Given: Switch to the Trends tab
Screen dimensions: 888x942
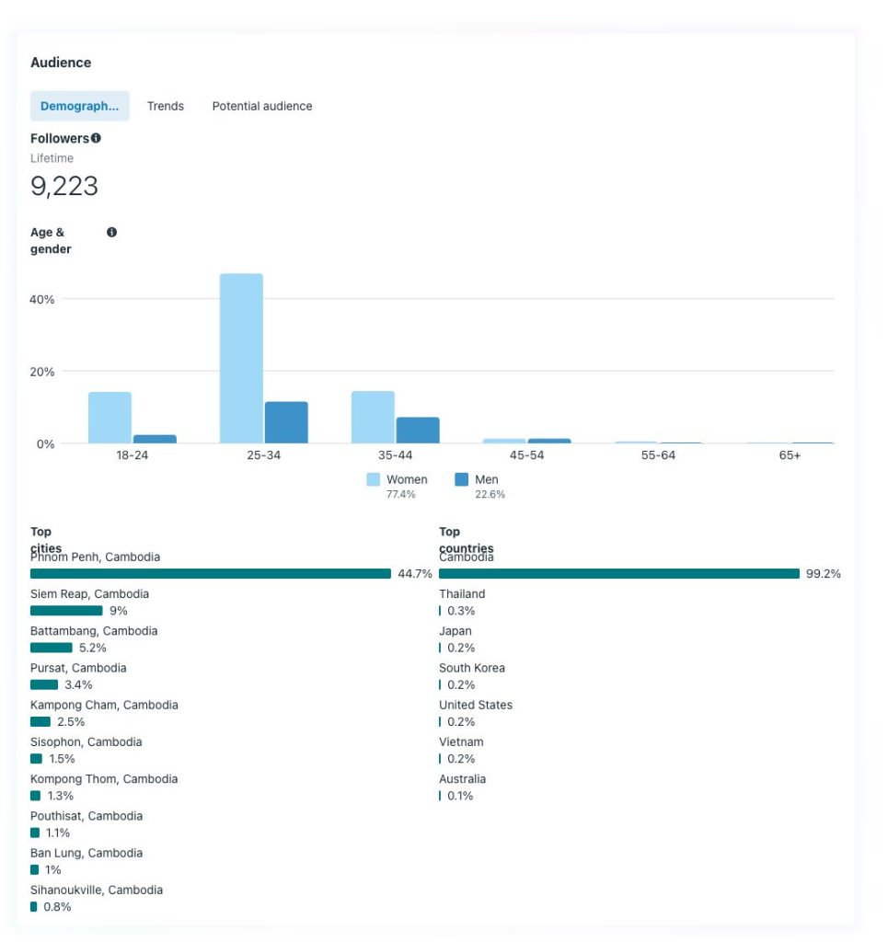Looking at the screenshot, I should [166, 107].
